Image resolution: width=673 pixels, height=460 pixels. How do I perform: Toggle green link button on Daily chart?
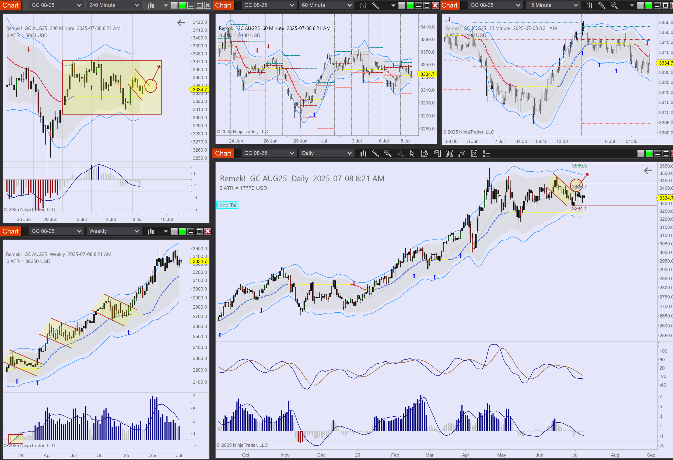pyautogui.click(x=649, y=153)
